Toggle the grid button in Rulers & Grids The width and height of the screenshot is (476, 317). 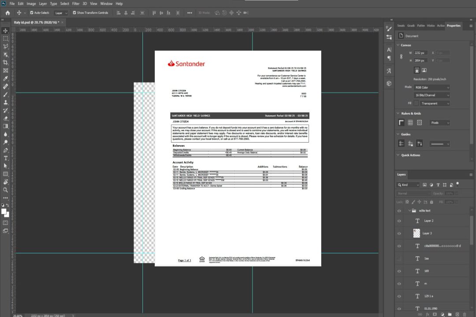410,122
